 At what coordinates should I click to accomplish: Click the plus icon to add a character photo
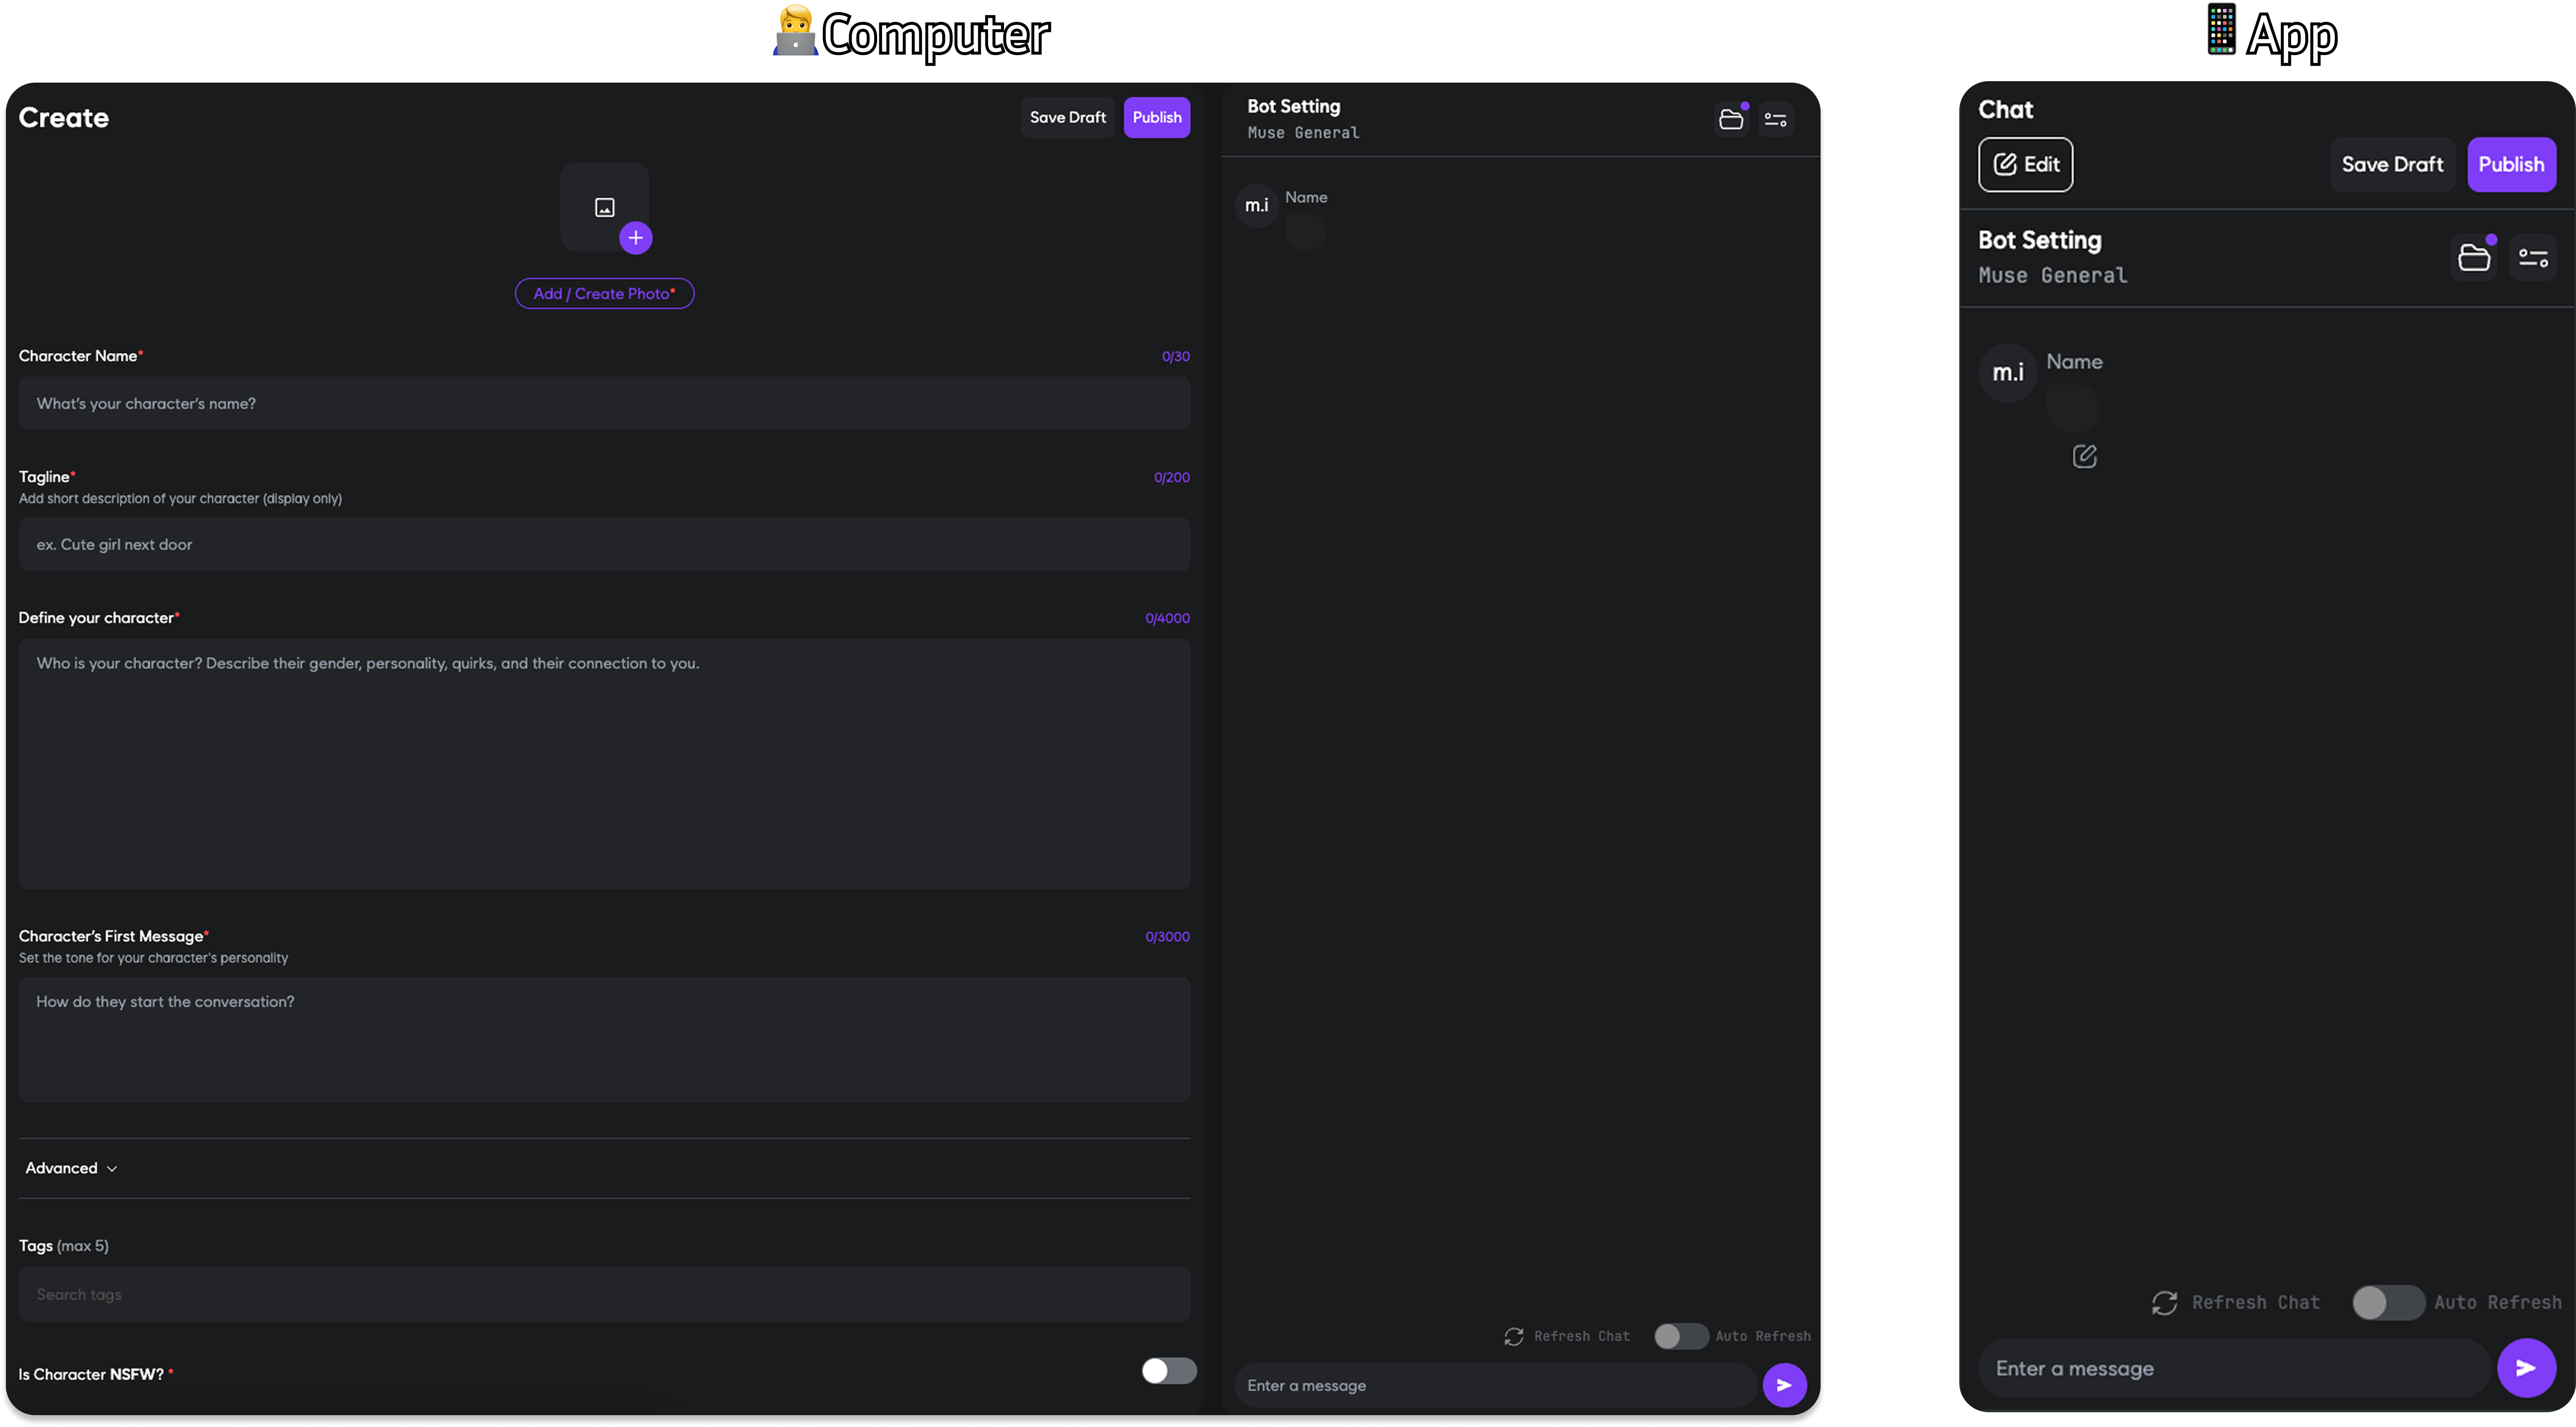tap(636, 238)
